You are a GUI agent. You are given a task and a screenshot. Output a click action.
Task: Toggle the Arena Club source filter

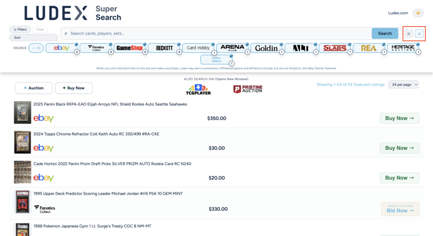pos(232,48)
